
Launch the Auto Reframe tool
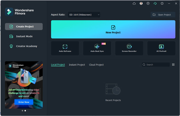click(x=65, y=48)
